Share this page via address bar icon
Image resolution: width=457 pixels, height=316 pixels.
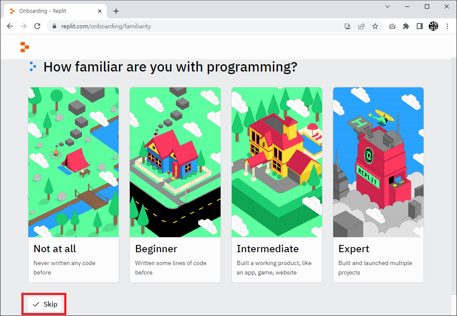[361, 26]
